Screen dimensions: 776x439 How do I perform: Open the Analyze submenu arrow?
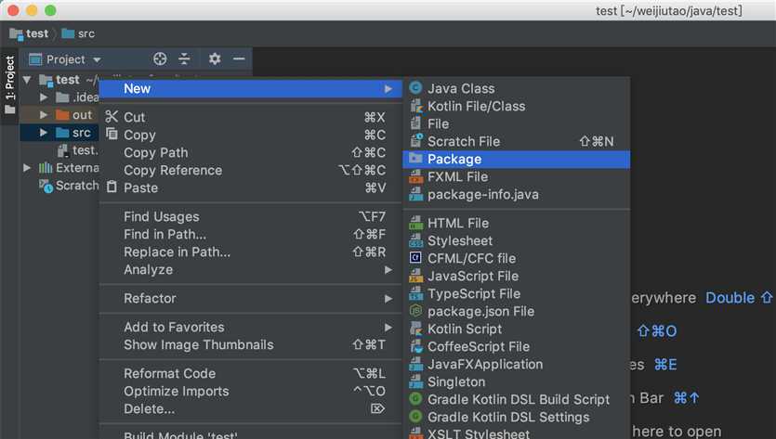pyautogui.click(x=388, y=270)
